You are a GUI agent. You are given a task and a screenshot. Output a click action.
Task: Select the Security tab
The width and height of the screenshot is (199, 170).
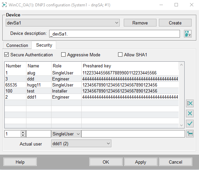pyautogui.click(x=44, y=45)
